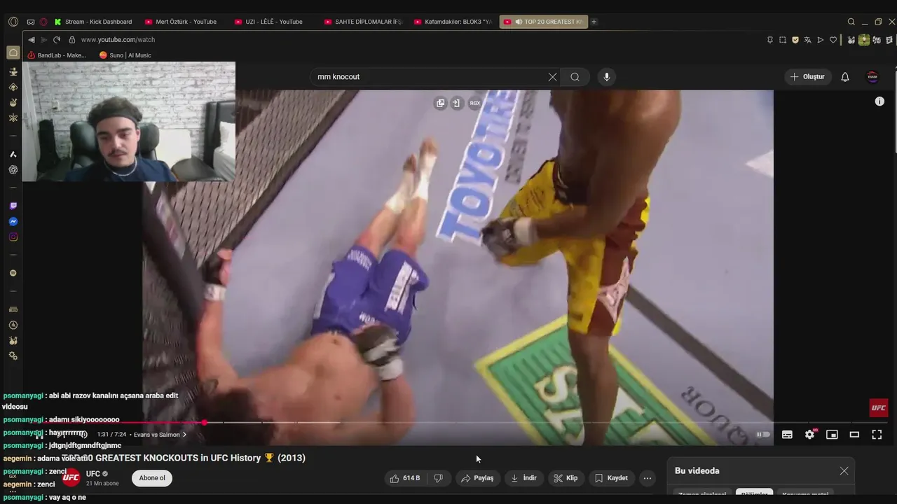Dislike the video

(x=439, y=478)
